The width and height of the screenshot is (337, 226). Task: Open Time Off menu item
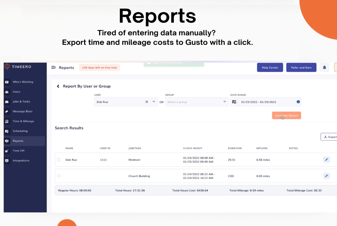(x=19, y=150)
